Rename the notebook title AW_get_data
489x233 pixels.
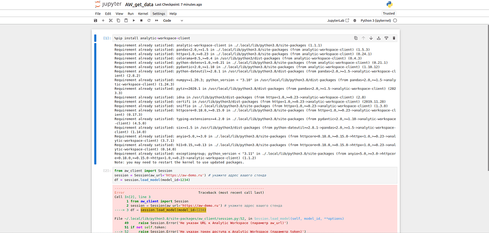(138, 5)
